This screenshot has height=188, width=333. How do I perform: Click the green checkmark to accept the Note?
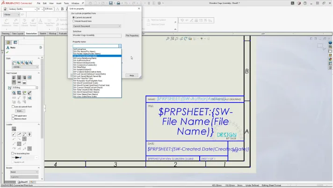pyautogui.click(x=7, y=52)
